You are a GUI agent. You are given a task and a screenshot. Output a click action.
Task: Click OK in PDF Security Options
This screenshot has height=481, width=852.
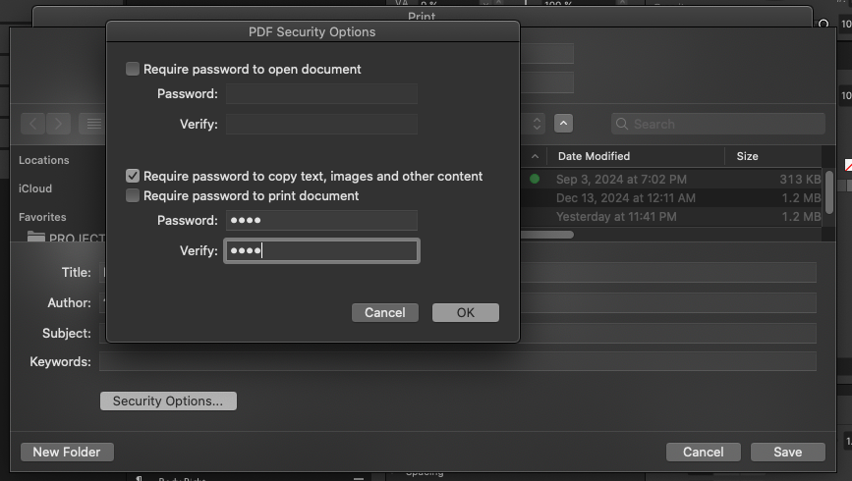(465, 312)
